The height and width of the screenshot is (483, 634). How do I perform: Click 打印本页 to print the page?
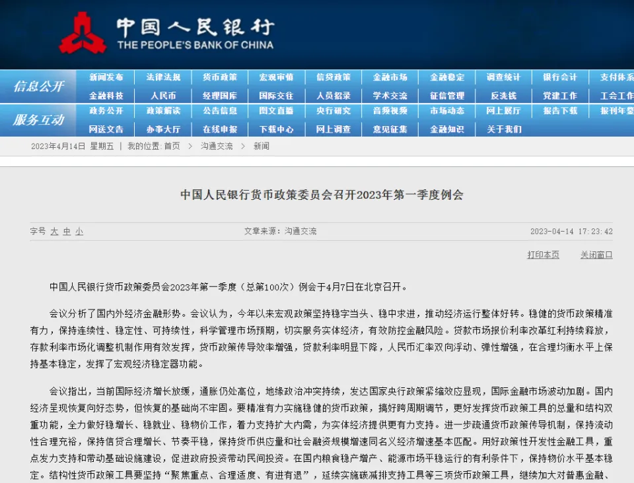pyautogui.click(x=543, y=255)
